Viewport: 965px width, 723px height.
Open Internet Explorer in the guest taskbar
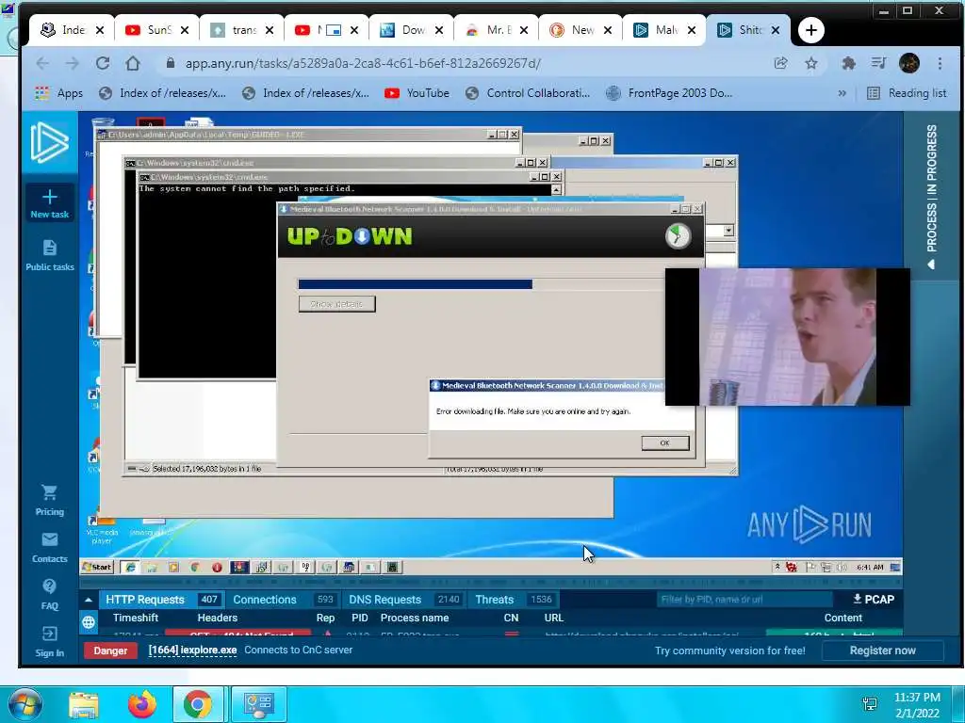(x=130, y=568)
